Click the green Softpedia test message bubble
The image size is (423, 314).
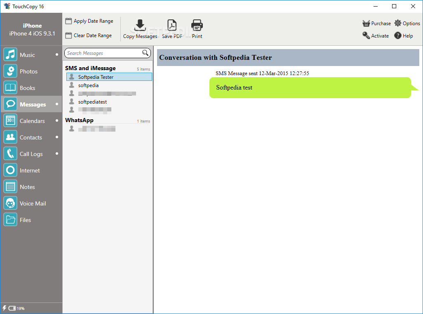[310, 87]
